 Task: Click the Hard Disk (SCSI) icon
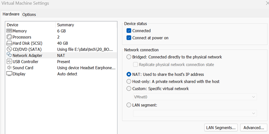coord(9,43)
